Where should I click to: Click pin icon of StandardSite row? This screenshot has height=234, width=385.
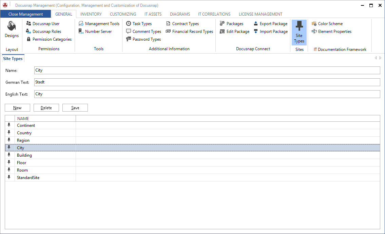9,177
